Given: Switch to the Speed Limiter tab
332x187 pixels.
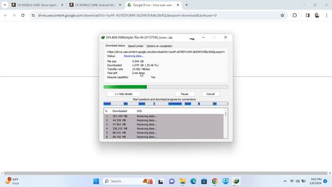Looking at the screenshot, I should 135,46.
